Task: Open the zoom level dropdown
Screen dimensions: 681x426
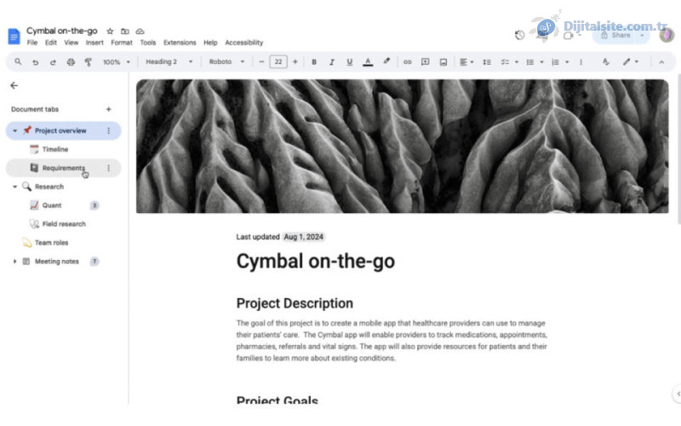Action: (x=116, y=62)
